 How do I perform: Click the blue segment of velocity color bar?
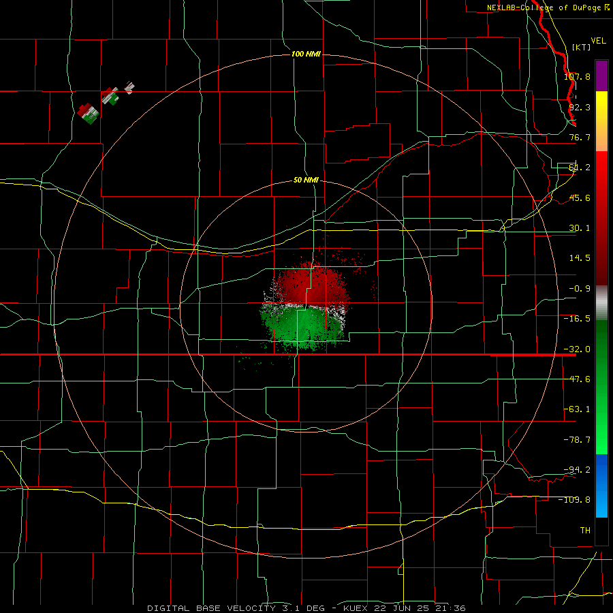601,486
